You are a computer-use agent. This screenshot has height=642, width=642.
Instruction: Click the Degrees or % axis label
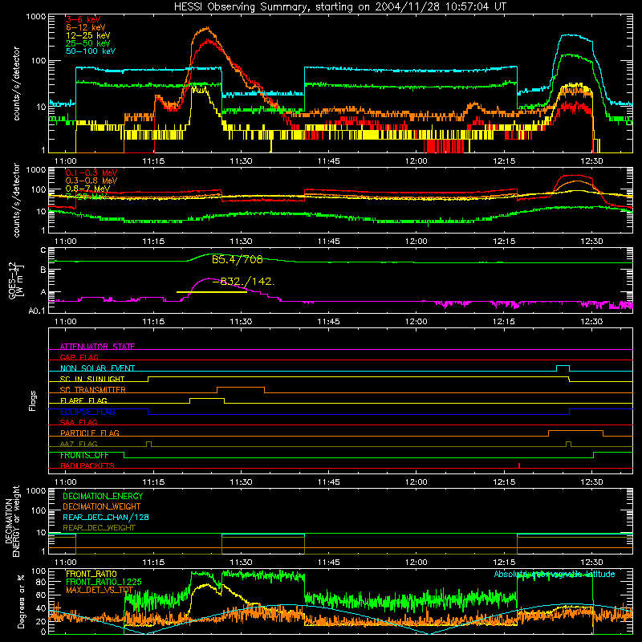click(x=22, y=601)
